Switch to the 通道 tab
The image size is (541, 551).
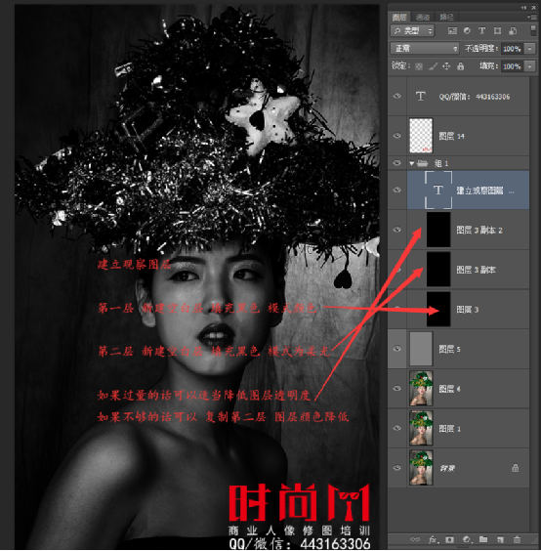pyautogui.click(x=423, y=17)
